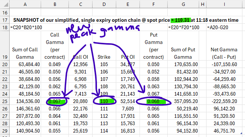Click call OI value 22,176
The width and height of the screenshot is (245, 137).
pos(80,109)
